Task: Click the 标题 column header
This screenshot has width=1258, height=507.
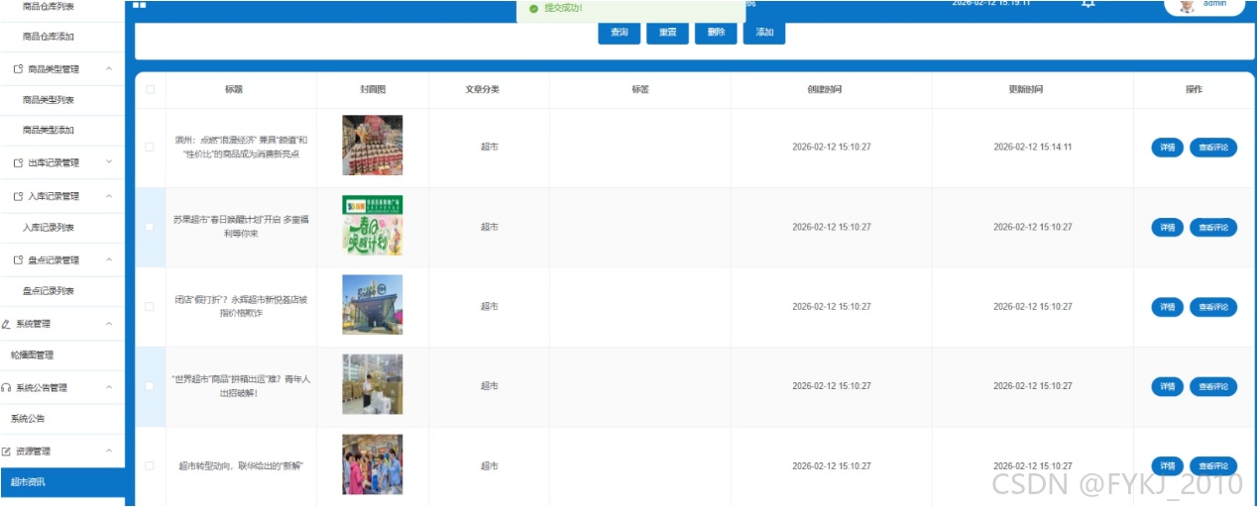Action: tap(234, 89)
